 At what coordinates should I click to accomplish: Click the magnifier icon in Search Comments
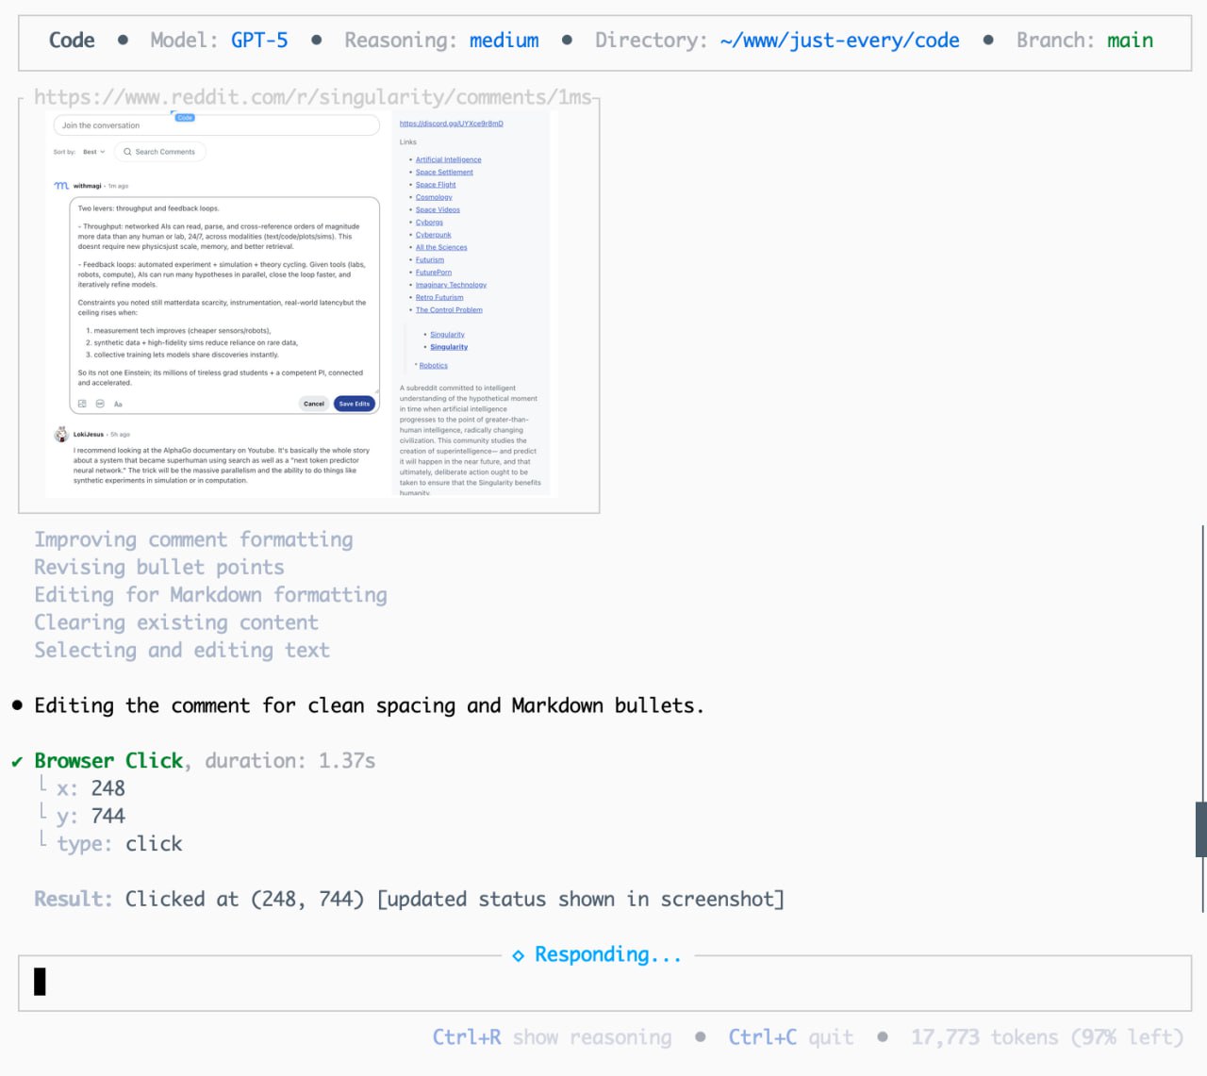(127, 152)
